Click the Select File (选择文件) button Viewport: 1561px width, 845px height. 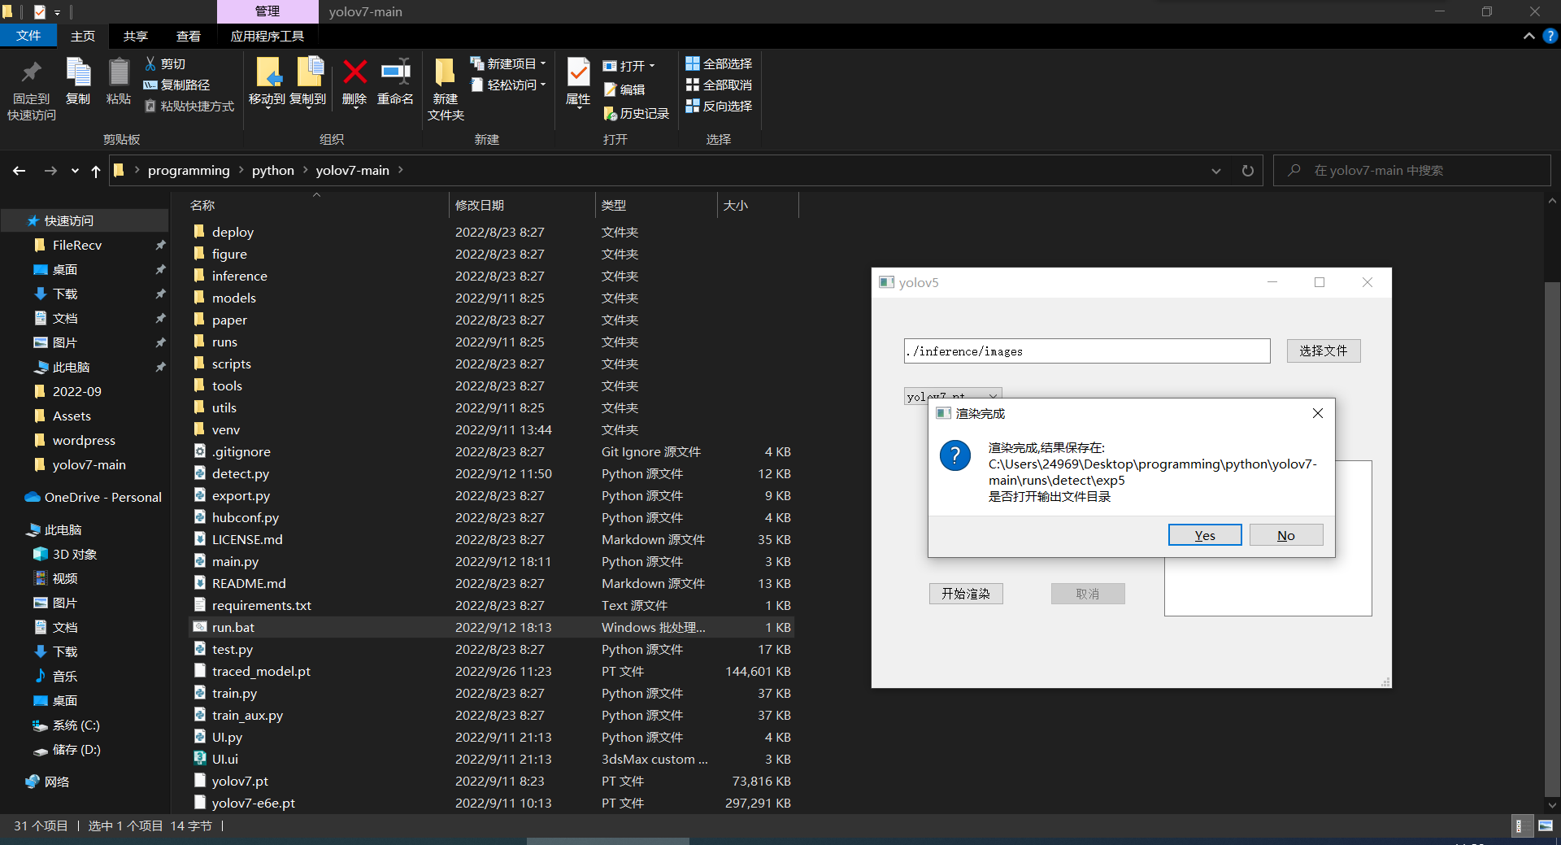point(1323,351)
